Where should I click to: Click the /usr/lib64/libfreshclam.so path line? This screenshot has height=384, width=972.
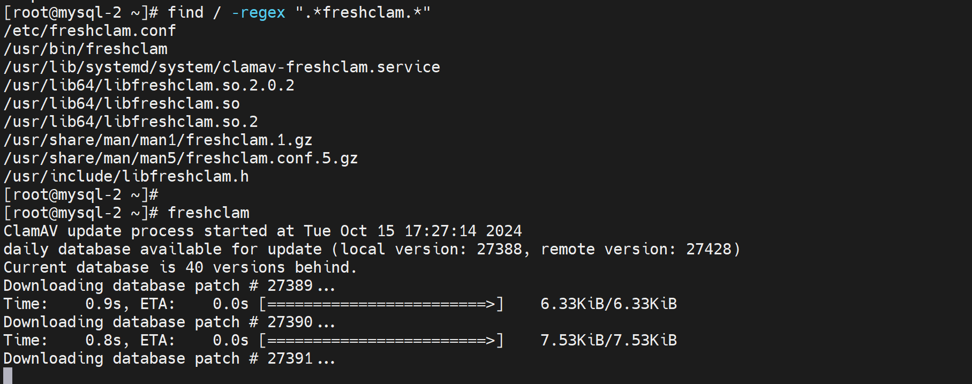coord(122,103)
